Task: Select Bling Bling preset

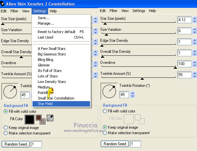Action: 61,60
